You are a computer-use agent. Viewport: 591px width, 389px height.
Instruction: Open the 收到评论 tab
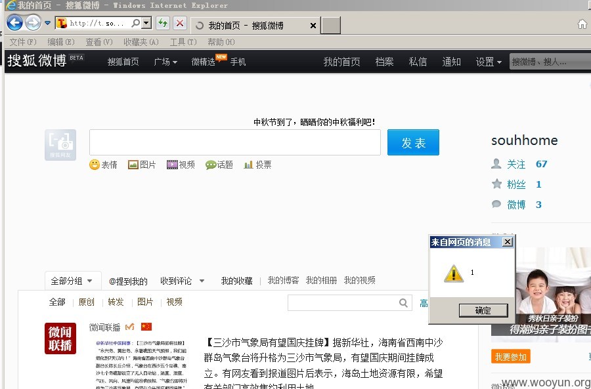point(176,281)
